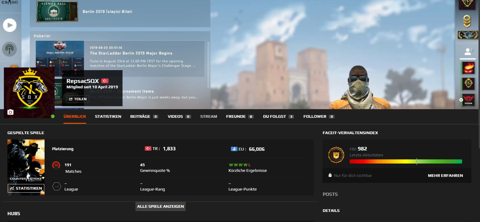Open the FOLLOWER tab
The width and height of the screenshot is (480, 222).
pyautogui.click(x=319, y=117)
